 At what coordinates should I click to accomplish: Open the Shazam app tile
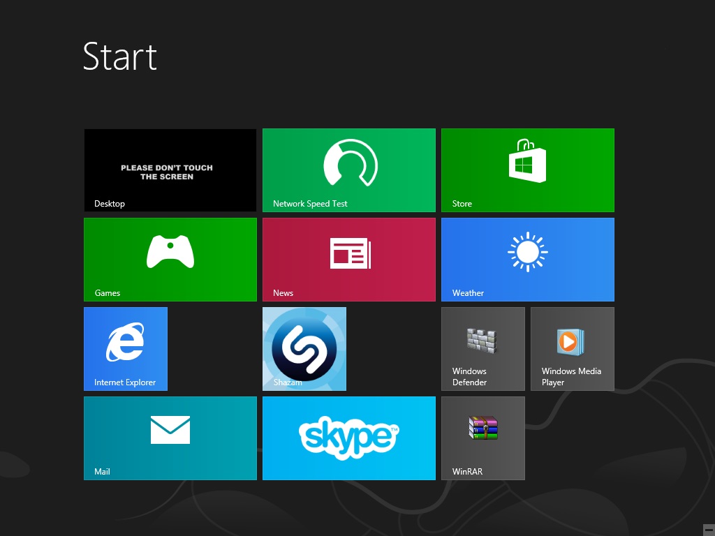pyautogui.click(x=304, y=349)
